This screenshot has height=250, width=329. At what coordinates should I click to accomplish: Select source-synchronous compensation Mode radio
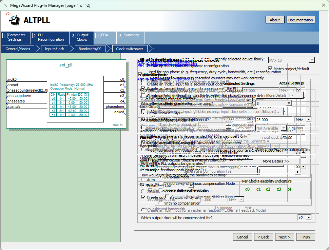pyautogui.click(x=160, y=184)
